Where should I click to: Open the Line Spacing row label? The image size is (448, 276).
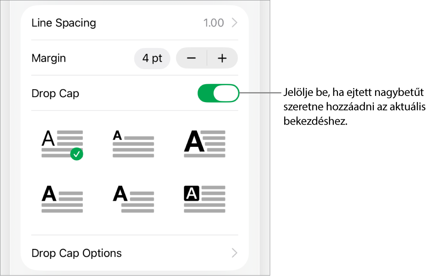64,23
